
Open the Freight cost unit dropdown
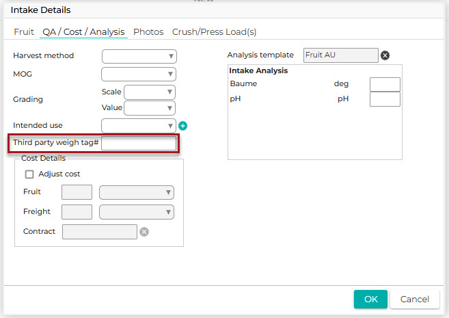click(137, 212)
